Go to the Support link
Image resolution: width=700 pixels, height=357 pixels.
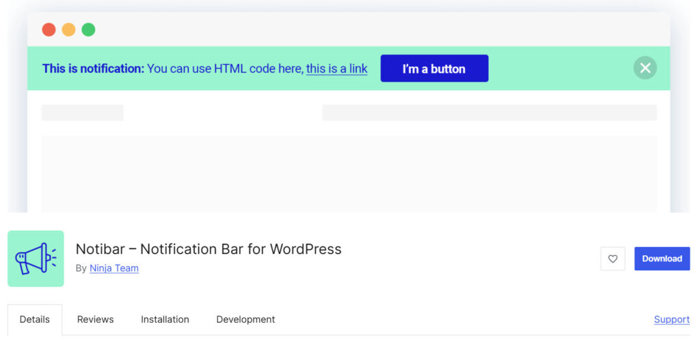(672, 319)
